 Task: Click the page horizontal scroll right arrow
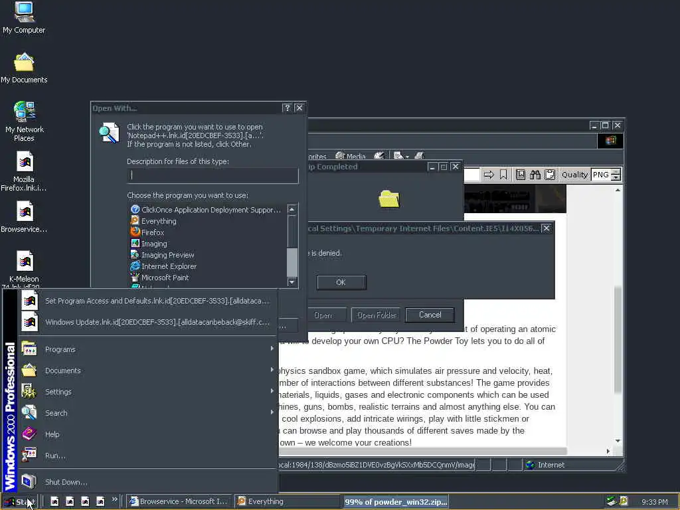click(x=608, y=451)
